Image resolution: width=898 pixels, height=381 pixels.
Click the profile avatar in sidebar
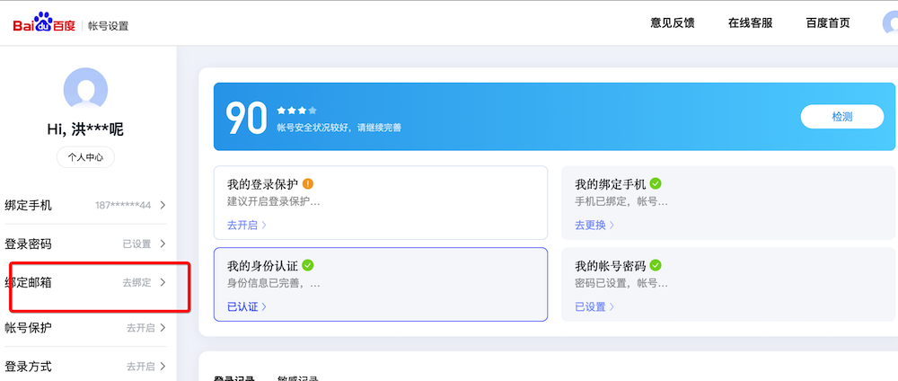(x=85, y=91)
